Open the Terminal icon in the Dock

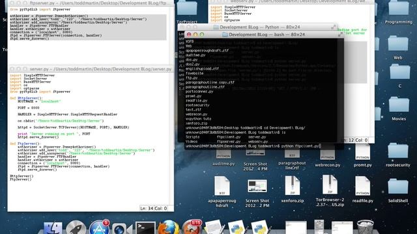(145, 228)
